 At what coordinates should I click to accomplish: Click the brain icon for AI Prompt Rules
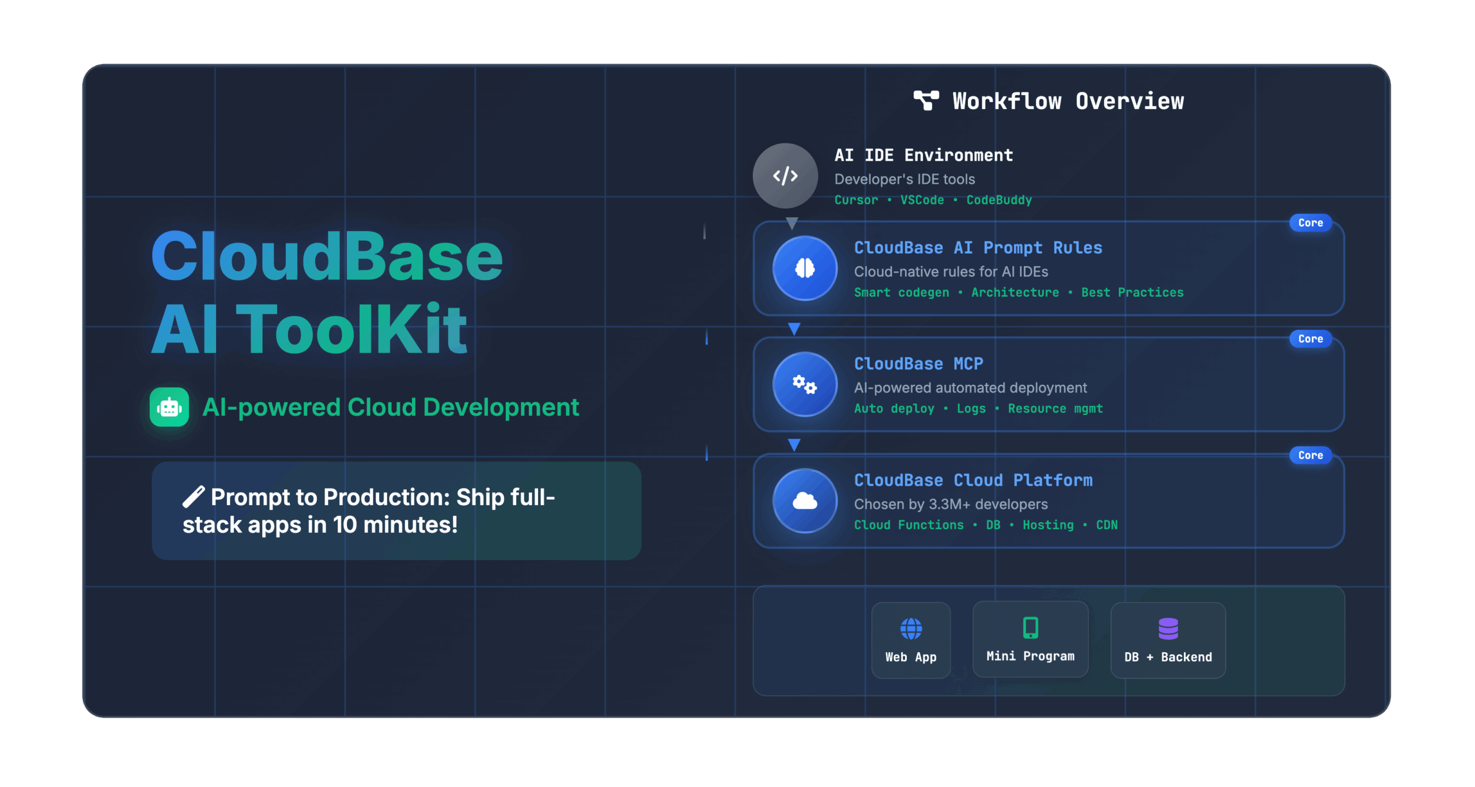pyautogui.click(x=804, y=268)
